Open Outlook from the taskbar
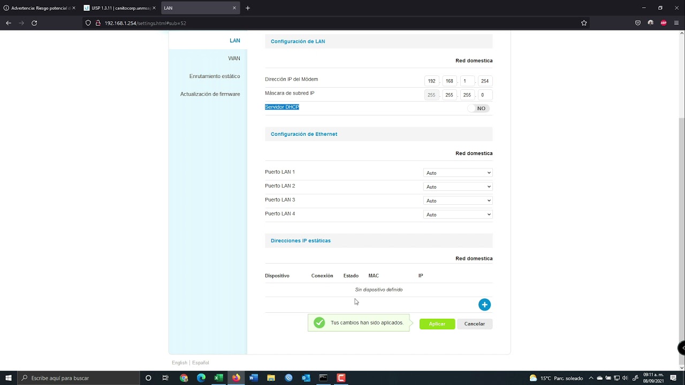 coord(306,378)
